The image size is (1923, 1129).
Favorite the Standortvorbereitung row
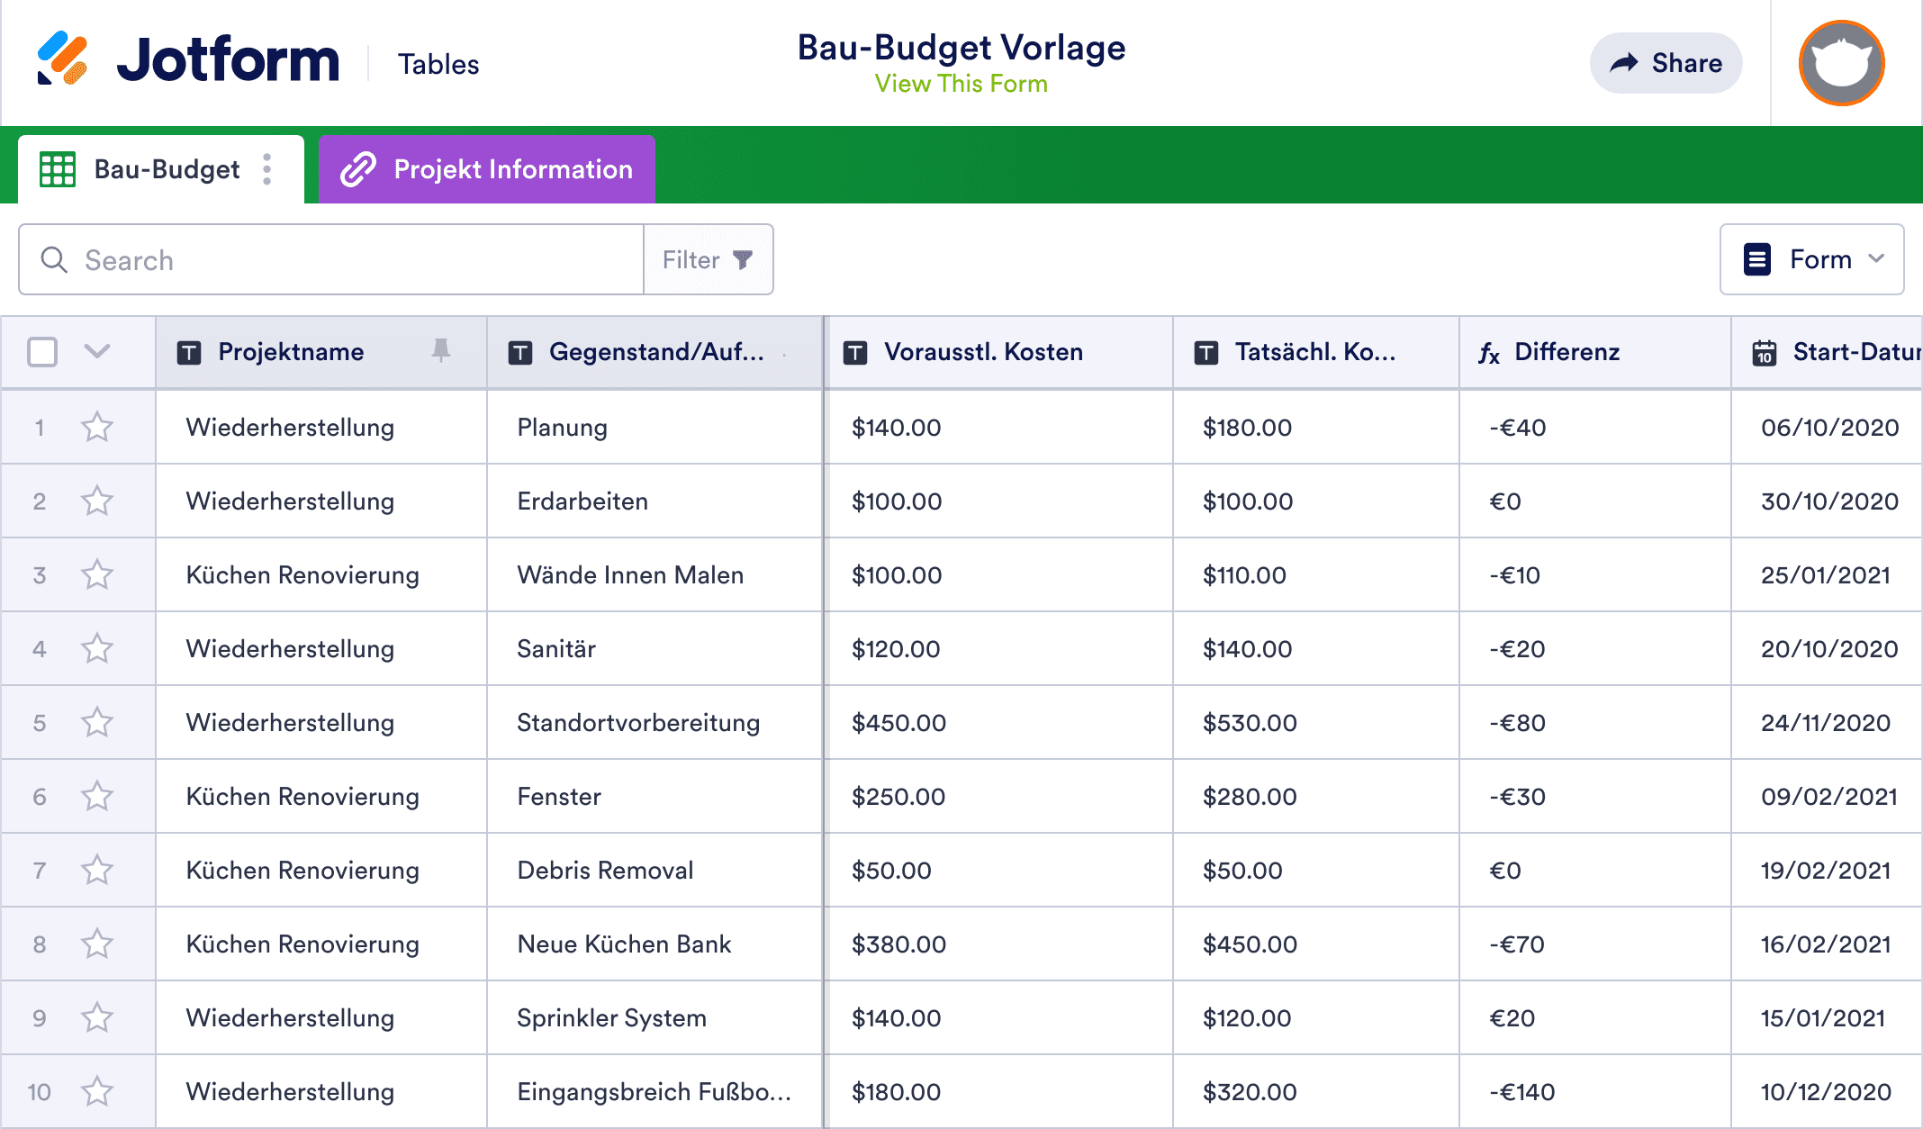(97, 722)
